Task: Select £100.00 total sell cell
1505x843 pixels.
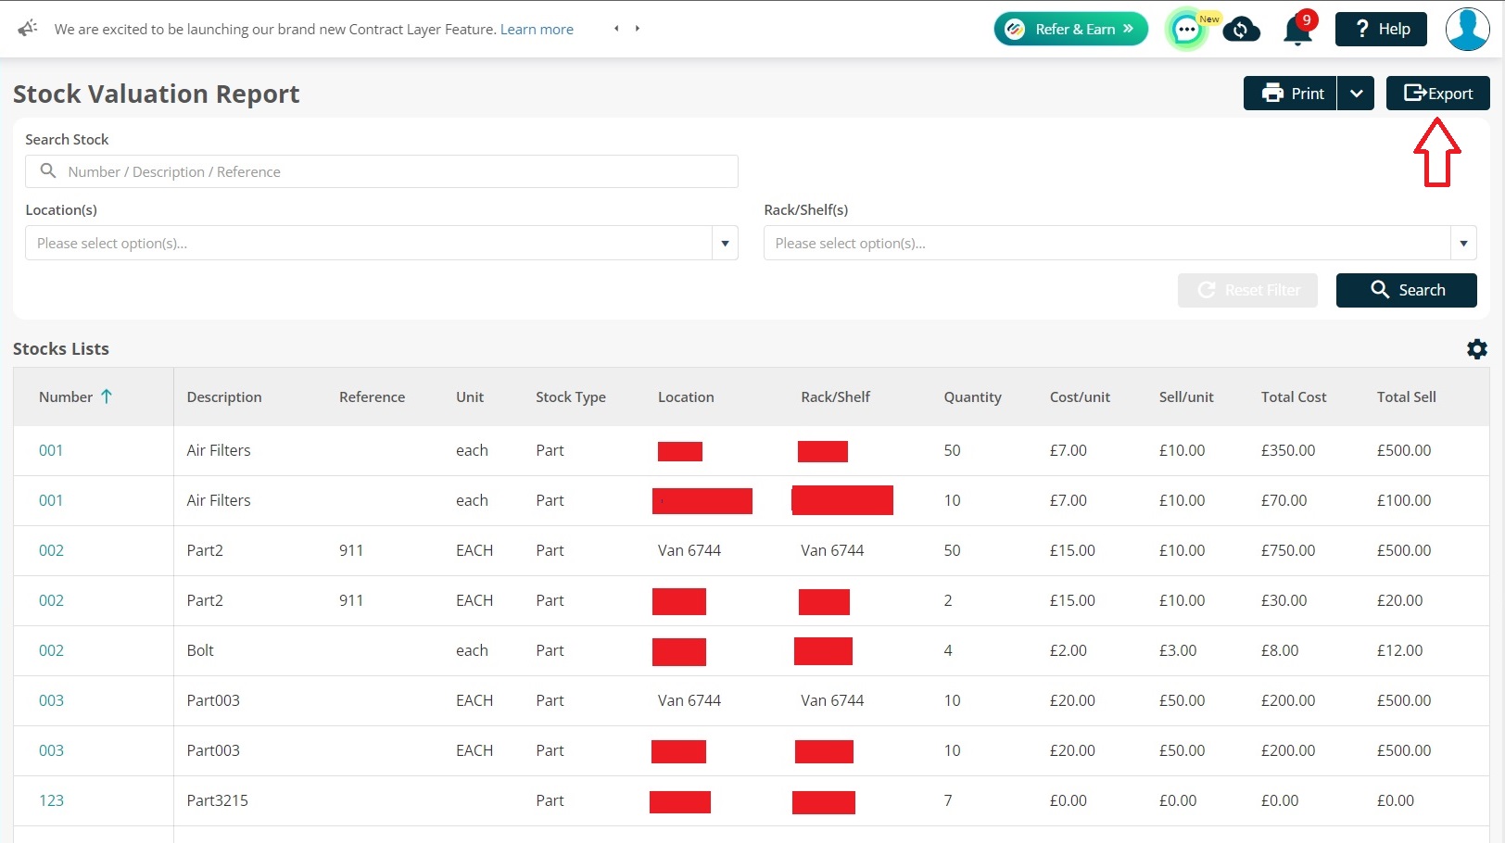Action: coord(1404,500)
